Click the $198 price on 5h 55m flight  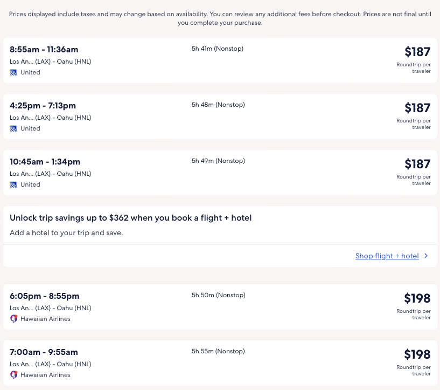[417, 354]
